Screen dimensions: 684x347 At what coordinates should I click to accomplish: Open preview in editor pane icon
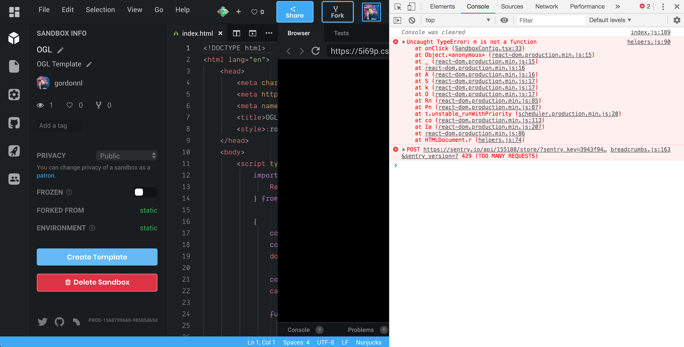pos(252,33)
